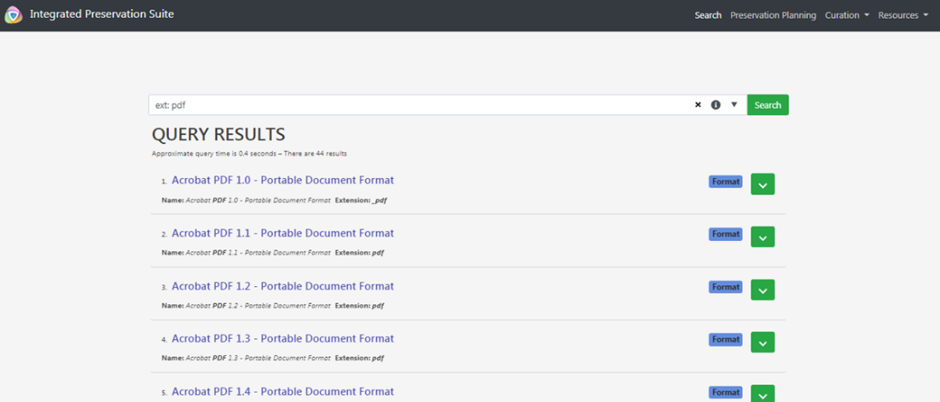Select 'Extension: pdf' text under PDF 1.3
This screenshot has height=402, width=940.
[359, 359]
